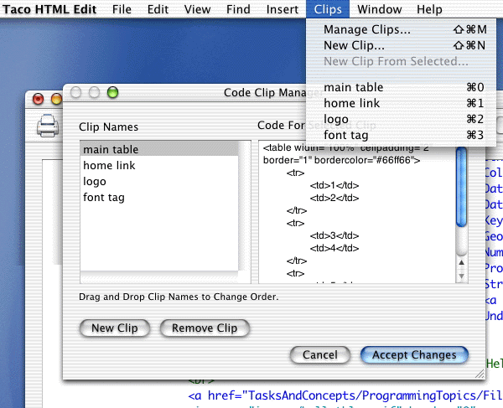
Task: Click the a href line in editor window
Action: [x=345, y=395]
